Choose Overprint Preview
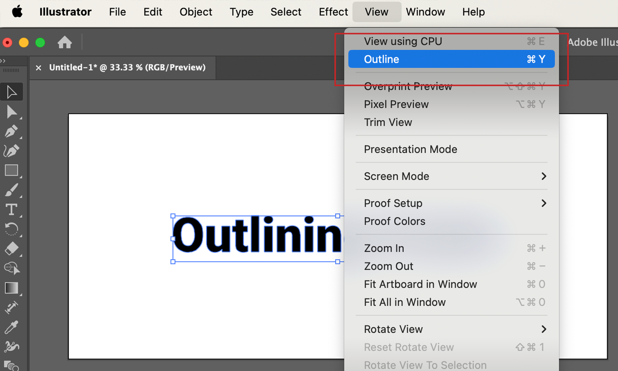This screenshot has width=618, height=371. click(451, 86)
